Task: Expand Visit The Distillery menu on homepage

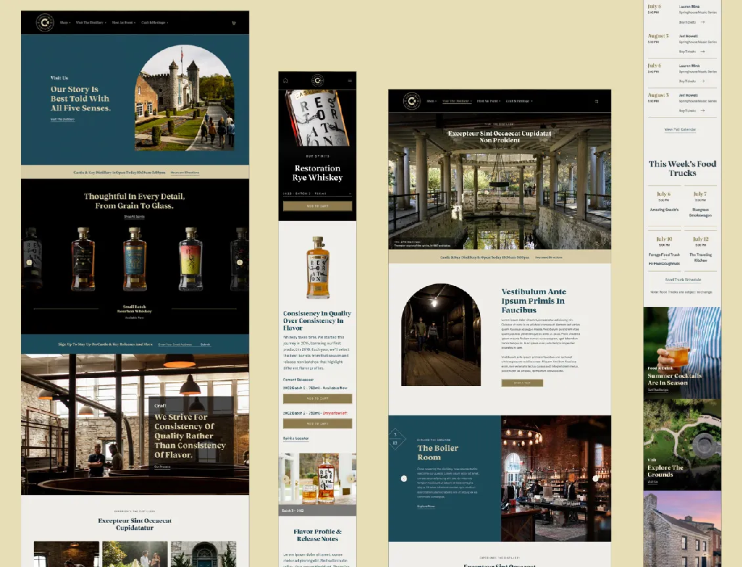Action: [x=91, y=23]
